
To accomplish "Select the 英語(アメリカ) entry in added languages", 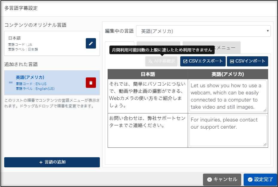I will pos(45,82).
